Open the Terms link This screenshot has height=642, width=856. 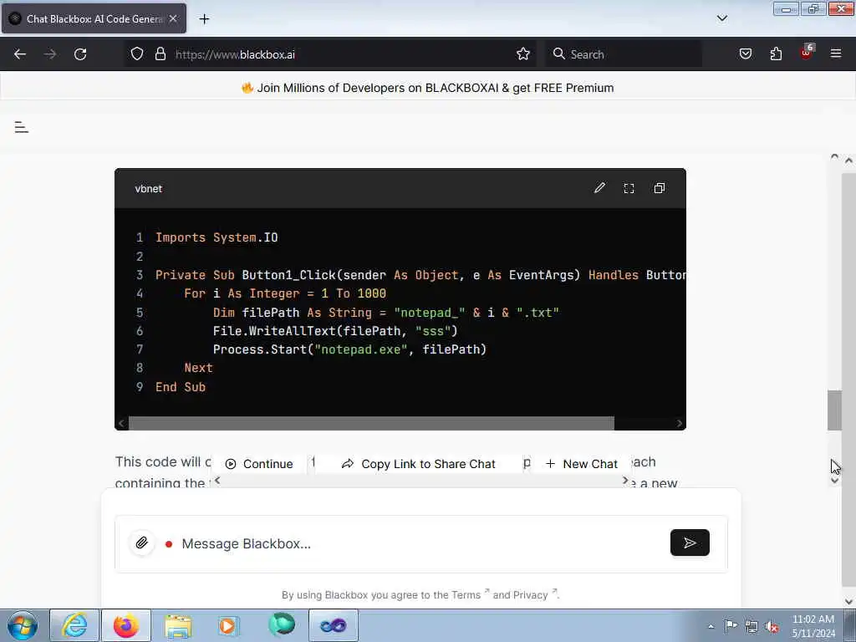(x=466, y=595)
